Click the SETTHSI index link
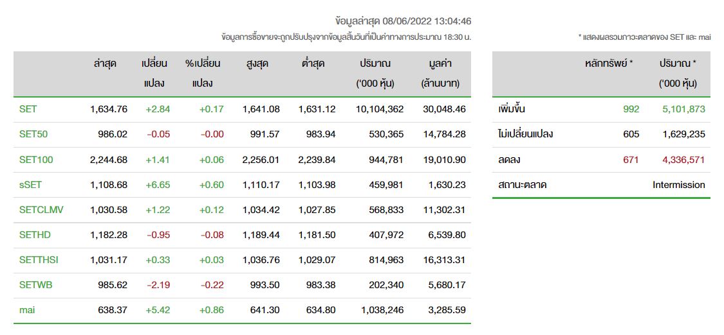This screenshot has height=335, width=724. click(x=39, y=260)
